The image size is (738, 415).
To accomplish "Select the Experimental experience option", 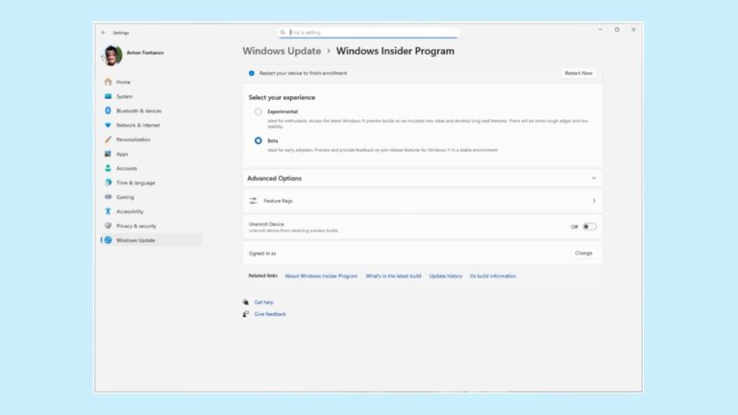I will tap(258, 111).
